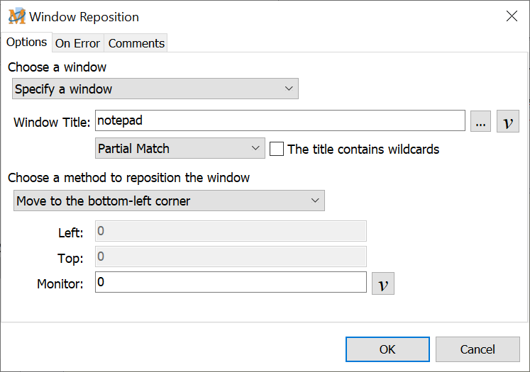530x372 pixels.
Task: Open the 'Specify a window' dropdown
Action: pos(155,89)
